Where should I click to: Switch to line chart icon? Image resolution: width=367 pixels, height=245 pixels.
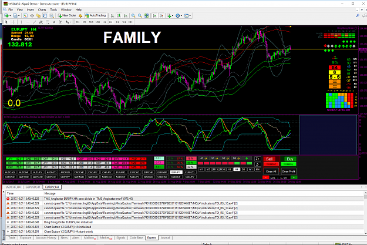(126, 15)
